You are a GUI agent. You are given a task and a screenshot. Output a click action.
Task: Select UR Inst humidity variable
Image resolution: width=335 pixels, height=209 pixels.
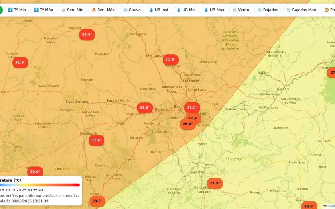(x=159, y=10)
